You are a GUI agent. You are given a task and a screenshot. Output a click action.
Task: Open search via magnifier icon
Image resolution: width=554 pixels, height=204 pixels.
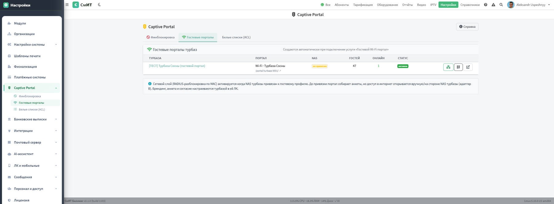click(x=501, y=5)
